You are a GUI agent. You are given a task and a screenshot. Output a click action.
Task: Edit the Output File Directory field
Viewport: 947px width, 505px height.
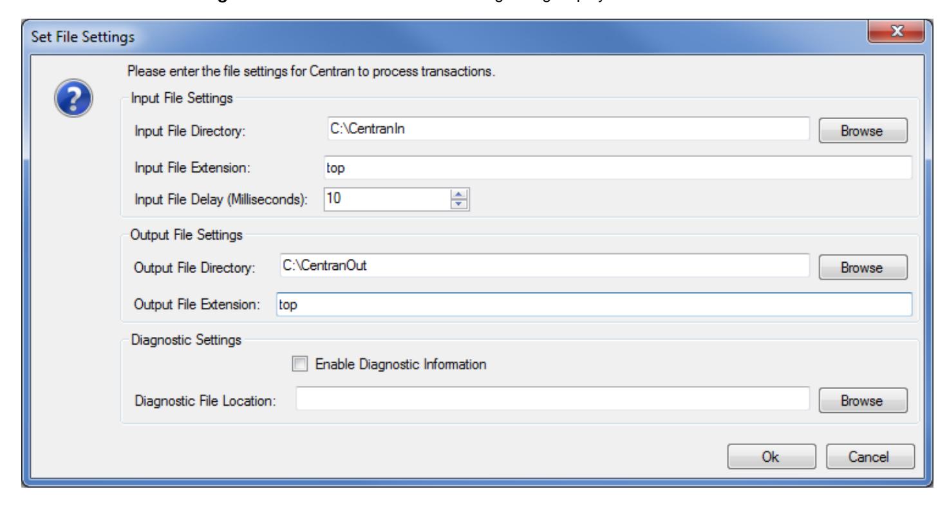pyautogui.click(x=544, y=265)
